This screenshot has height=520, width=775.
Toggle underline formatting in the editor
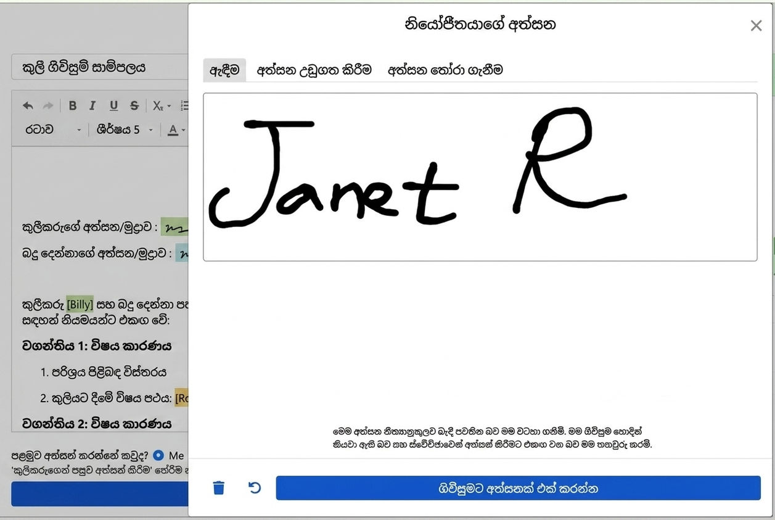tap(113, 105)
